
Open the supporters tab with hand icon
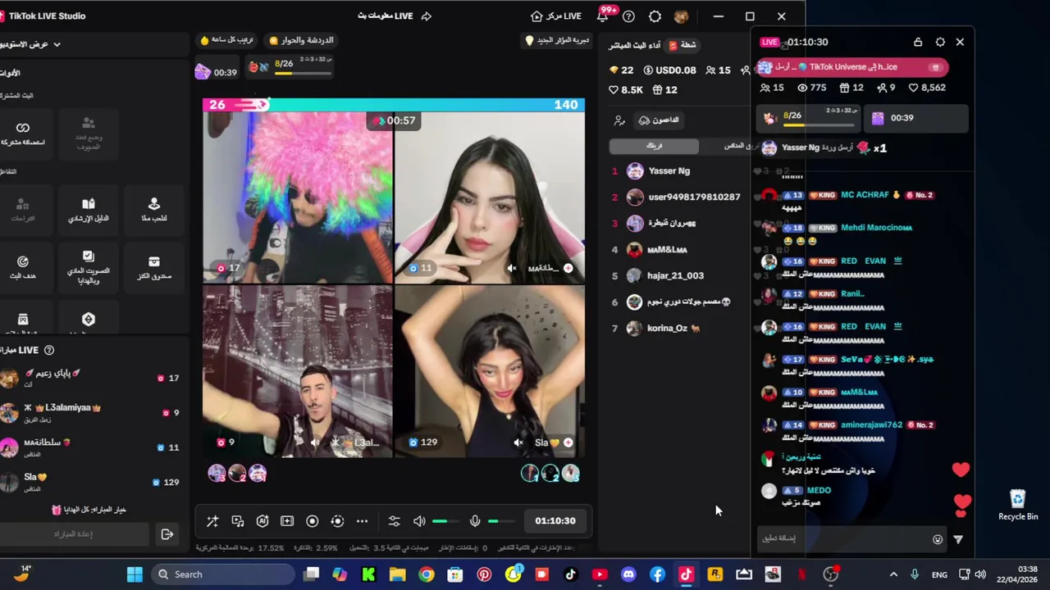click(659, 120)
